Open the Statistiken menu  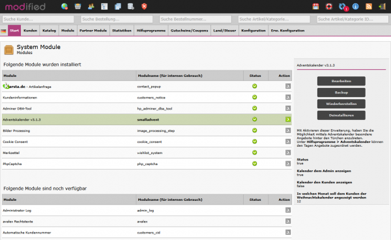(122, 31)
